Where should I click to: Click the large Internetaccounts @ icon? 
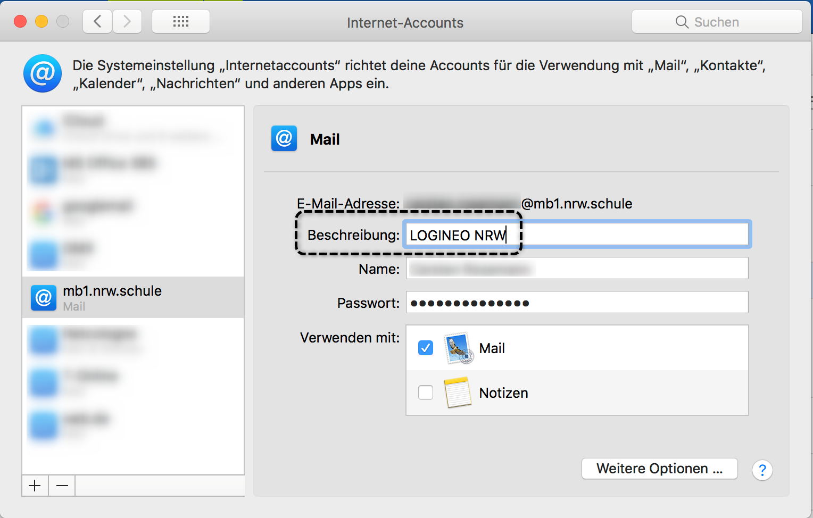[x=43, y=73]
